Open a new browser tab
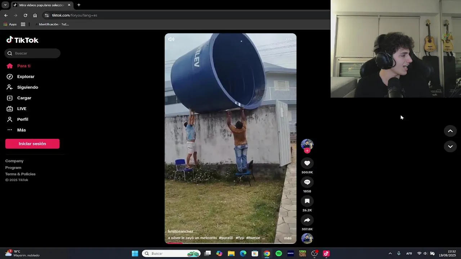Image resolution: width=461 pixels, height=259 pixels. click(79, 5)
